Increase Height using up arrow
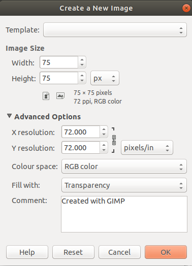 coord(82,75)
